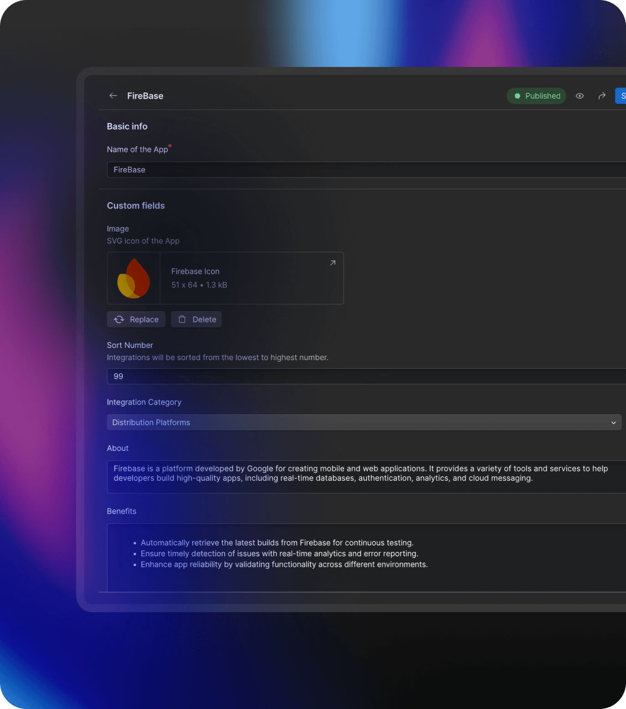Viewport: 626px width, 709px height.
Task: Click the 'SVG icon of the App' hint
Action: click(x=143, y=241)
